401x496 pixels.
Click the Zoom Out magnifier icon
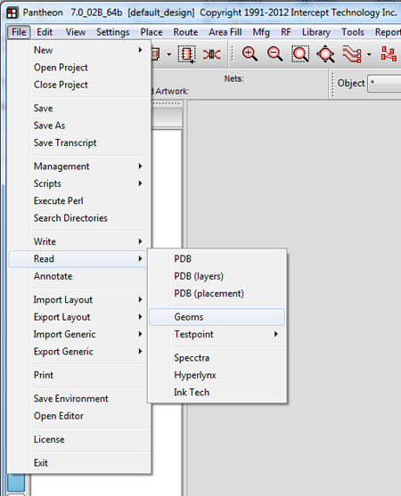coord(274,54)
